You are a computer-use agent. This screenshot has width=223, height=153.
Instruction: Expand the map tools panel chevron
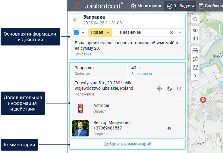[x=195, y=76]
